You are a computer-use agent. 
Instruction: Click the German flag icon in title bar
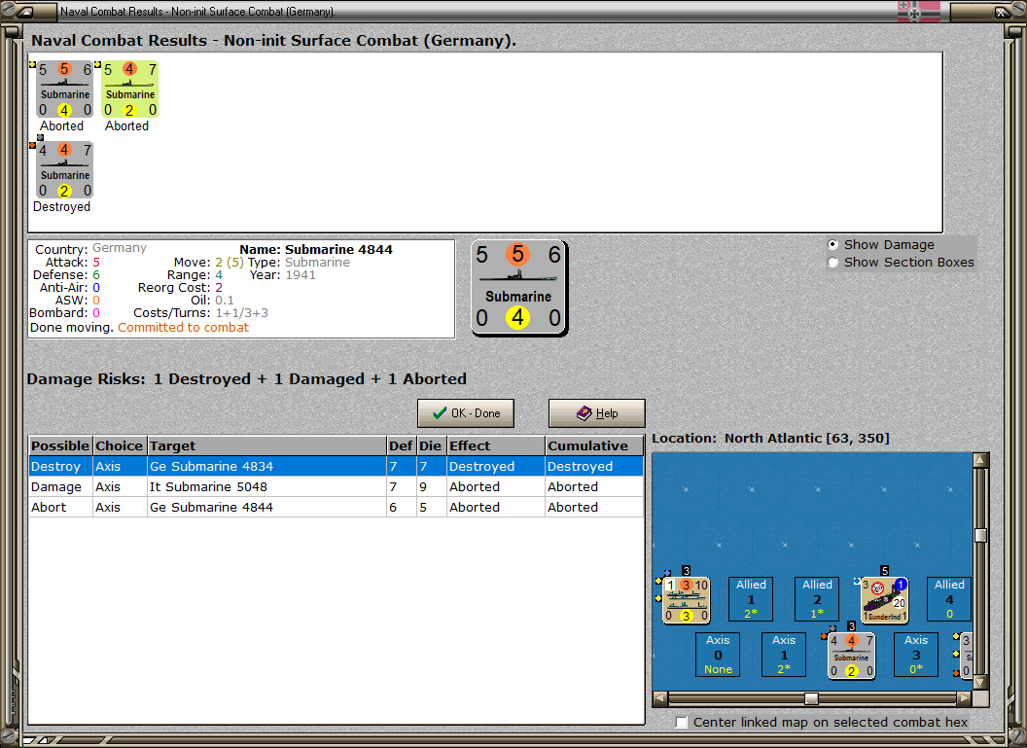(918, 12)
